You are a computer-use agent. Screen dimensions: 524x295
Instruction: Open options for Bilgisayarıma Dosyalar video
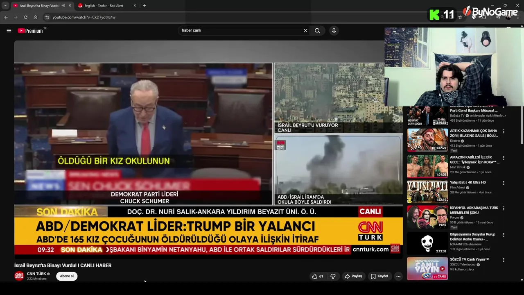[x=504, y=235]
